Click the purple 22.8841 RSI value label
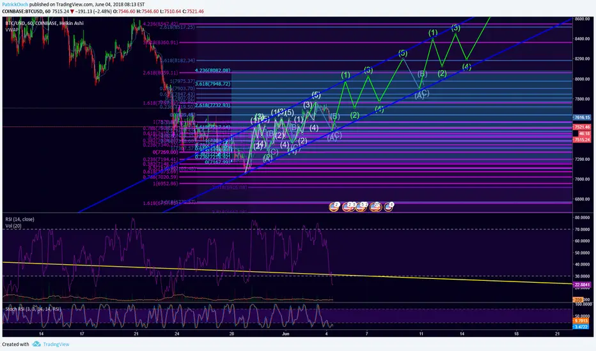This screenshot has height=351, width=596. pyautogui.click(x=582, y=285)
